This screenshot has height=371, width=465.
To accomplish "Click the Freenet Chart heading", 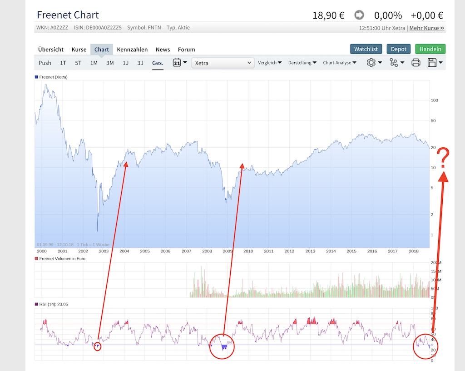I will tap(68, 15).
